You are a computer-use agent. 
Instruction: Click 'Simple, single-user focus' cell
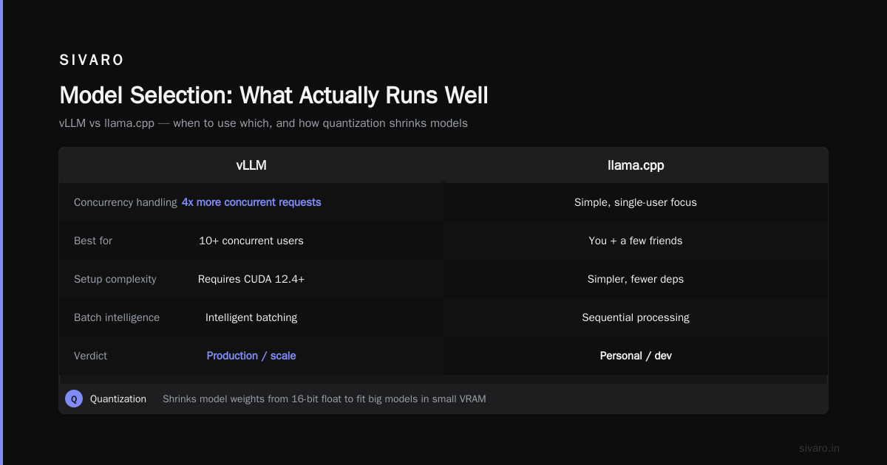[x=636, y=202]
